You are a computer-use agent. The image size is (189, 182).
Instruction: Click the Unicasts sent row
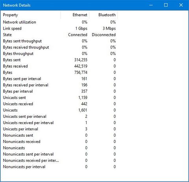[x=59, y=98]
